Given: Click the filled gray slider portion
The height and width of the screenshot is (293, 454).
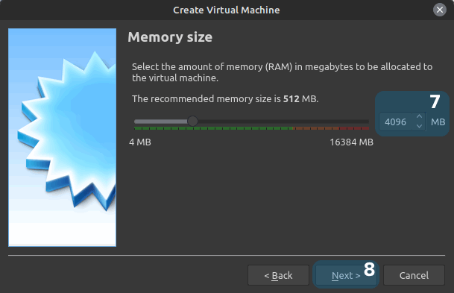Looking at the screenshot, I should tap(161, 122).
